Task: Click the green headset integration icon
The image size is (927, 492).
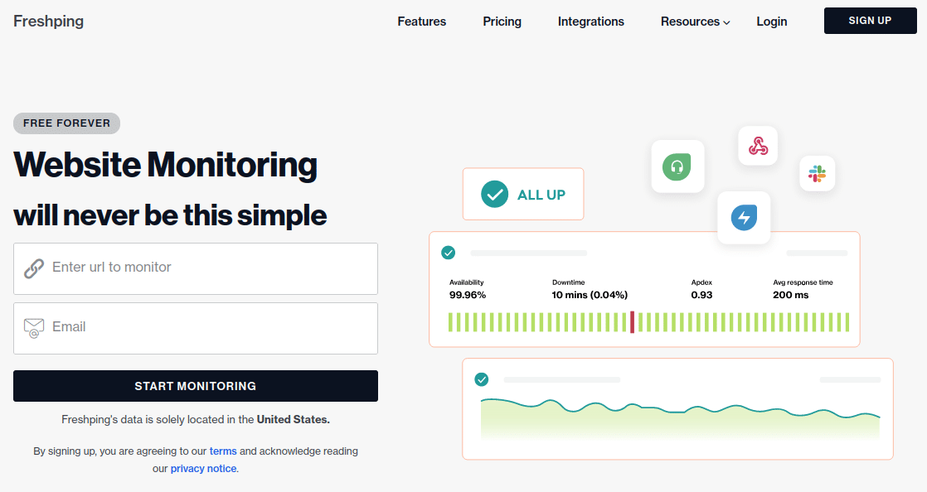Action: tap(677, 166)
